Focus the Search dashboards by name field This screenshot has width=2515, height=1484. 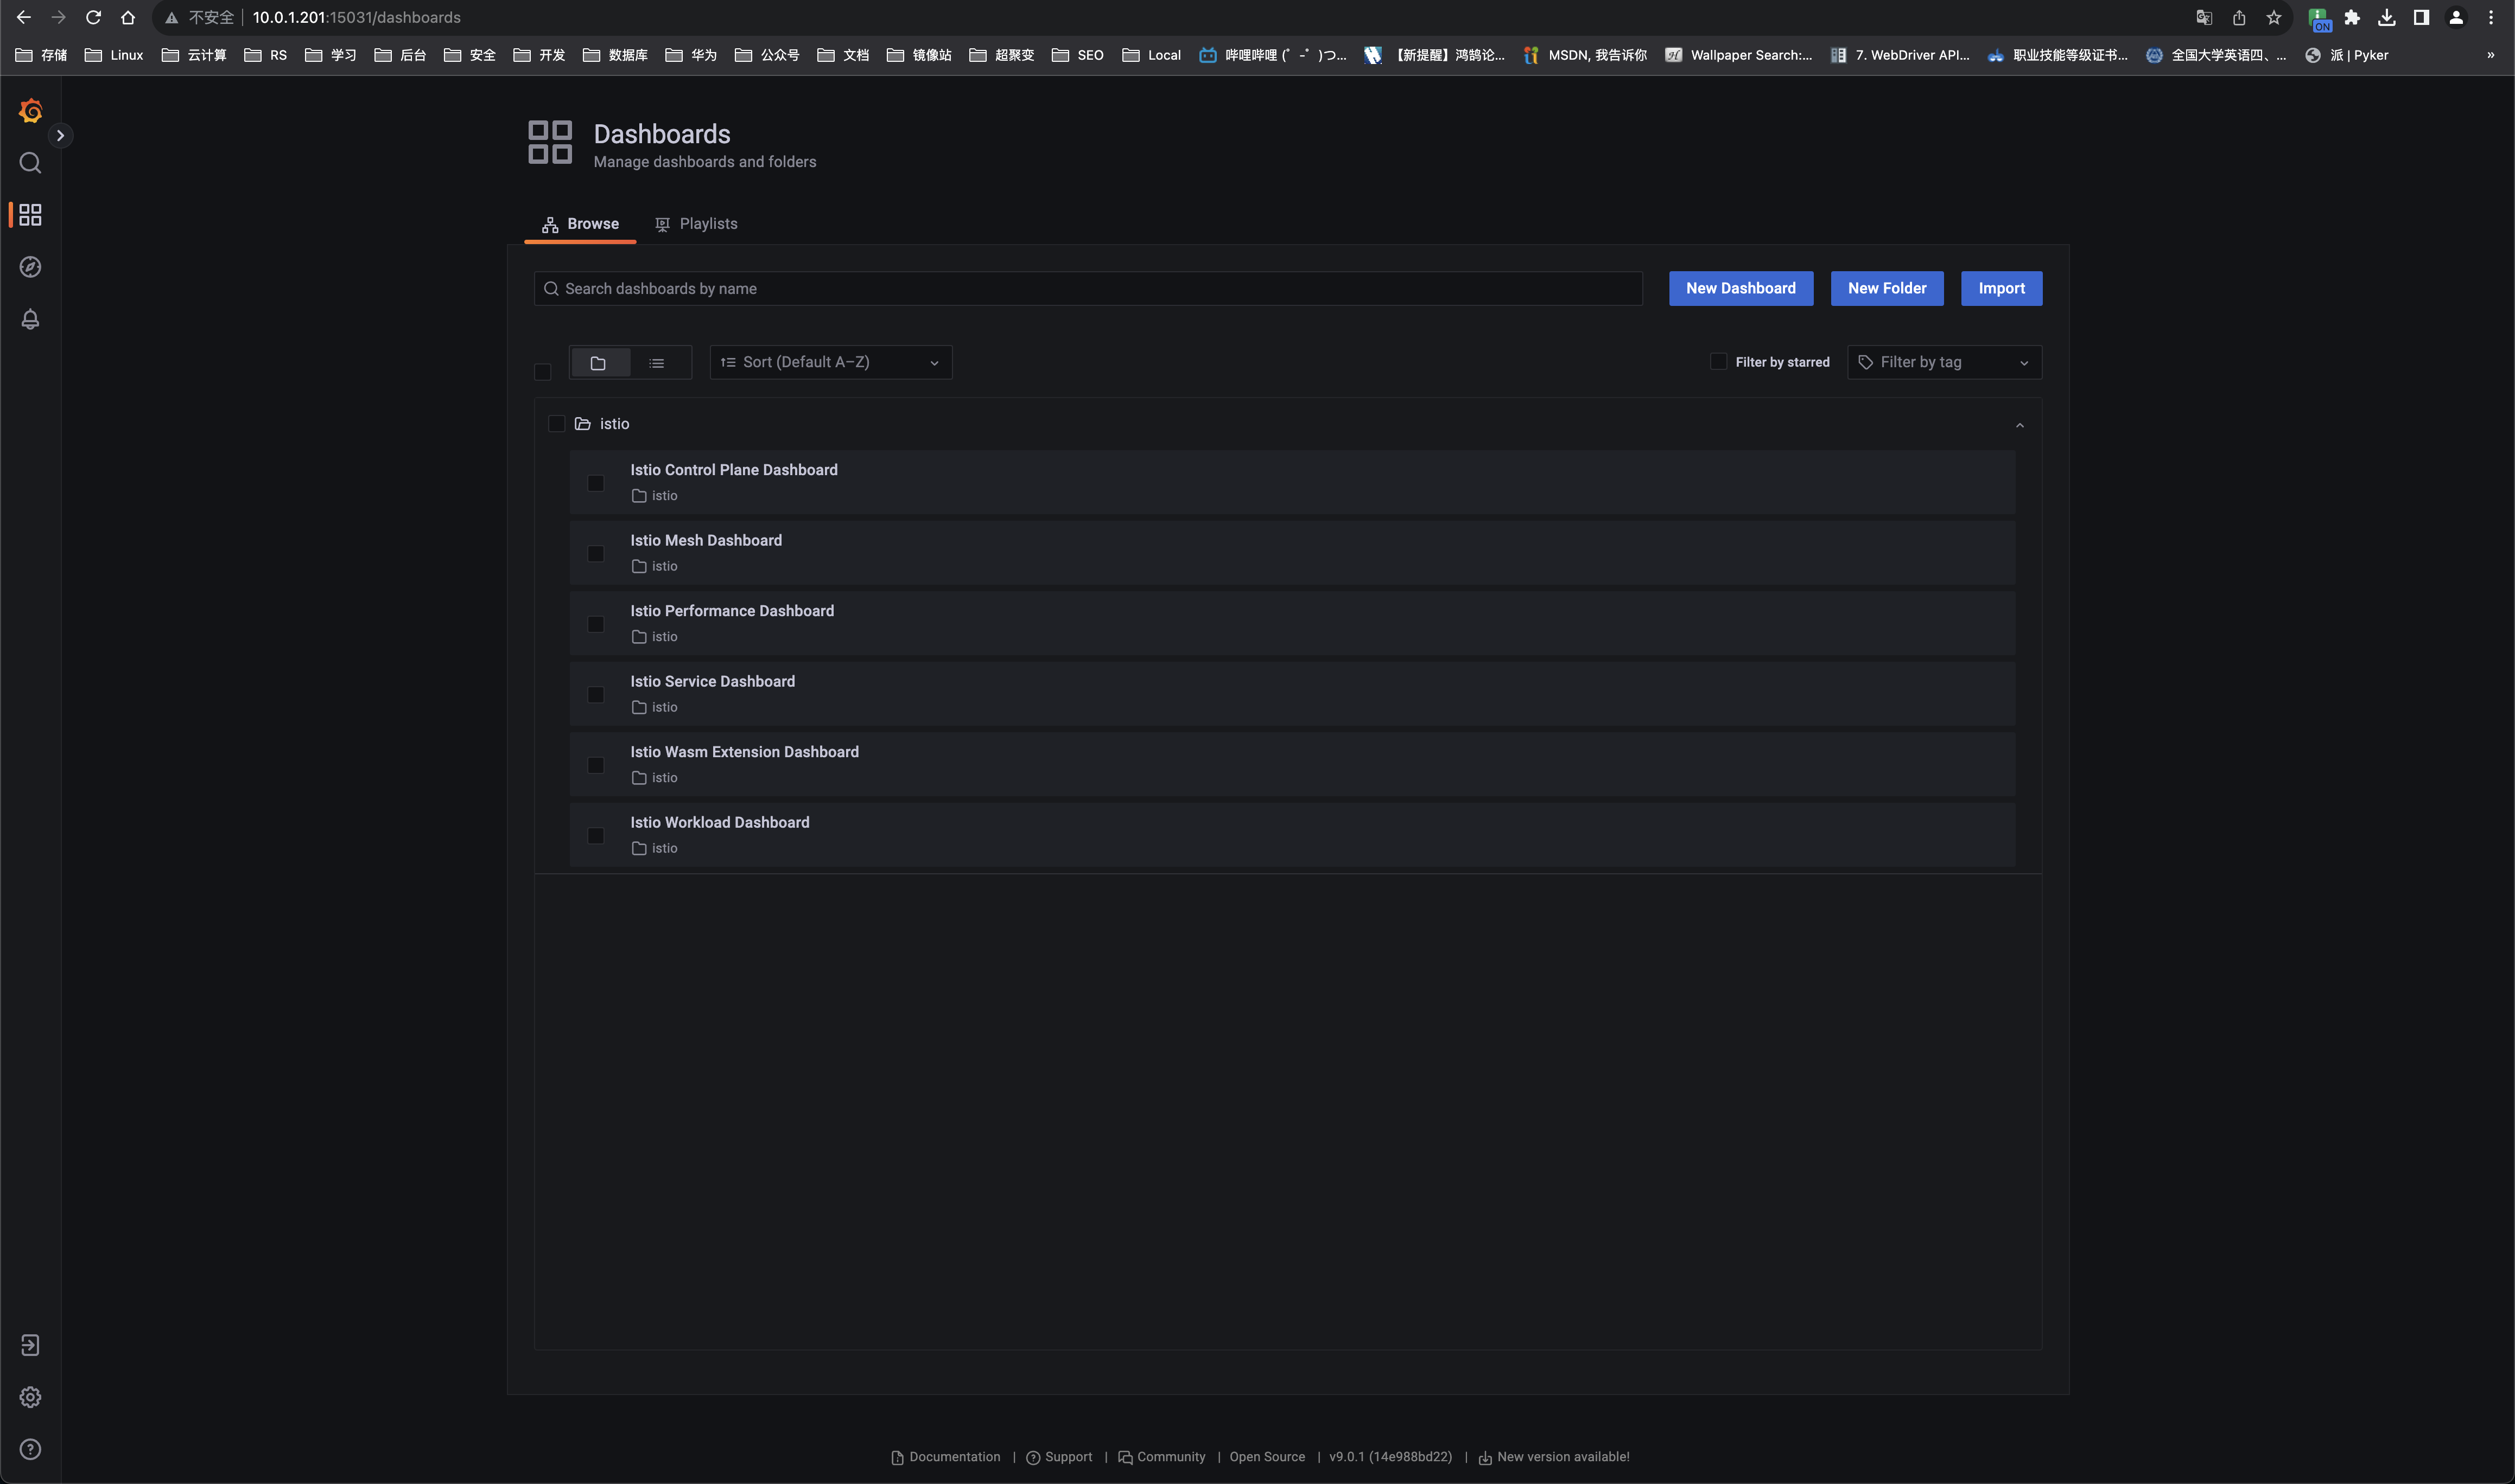1088,288
